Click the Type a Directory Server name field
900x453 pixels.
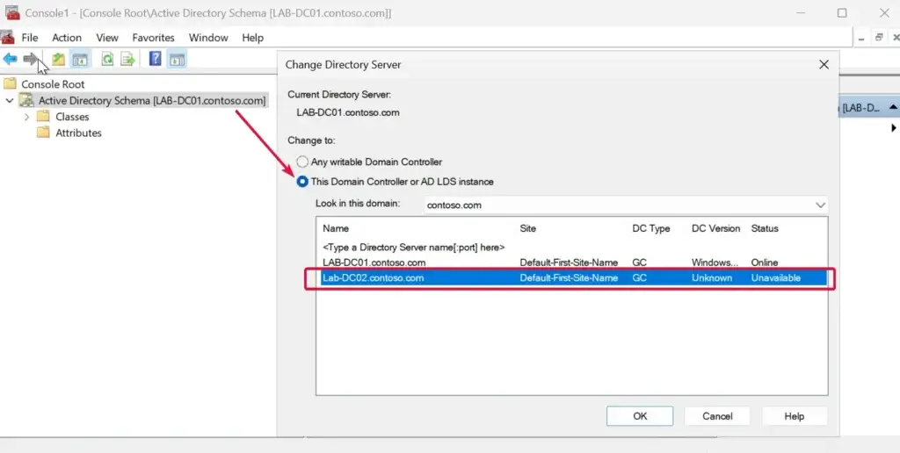[x=413, y=248]
